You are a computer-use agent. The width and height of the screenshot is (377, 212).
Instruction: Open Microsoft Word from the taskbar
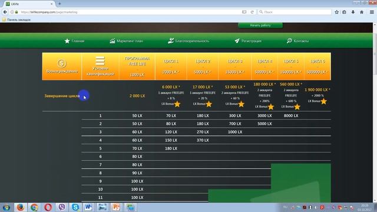(88, 207)
